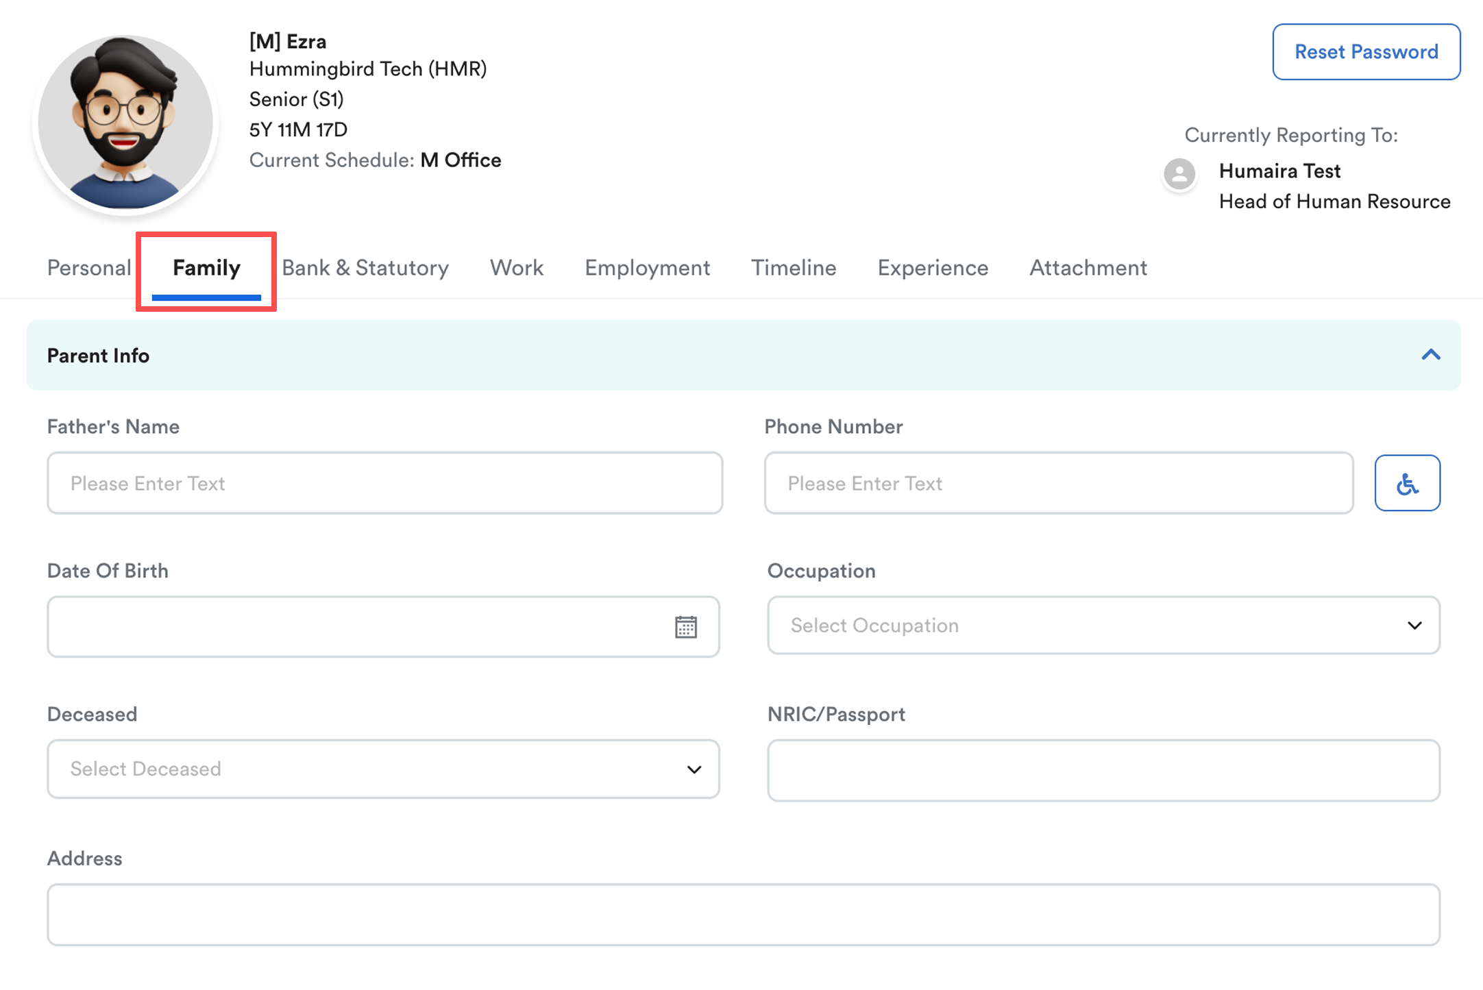Open the Select Deceased dropdown
1483x990 pixels.
[x=383, y=769]
